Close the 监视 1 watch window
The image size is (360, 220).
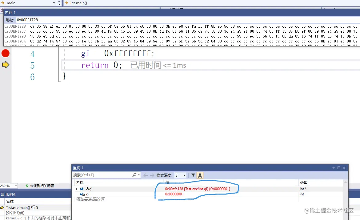[x=344, y=168]
